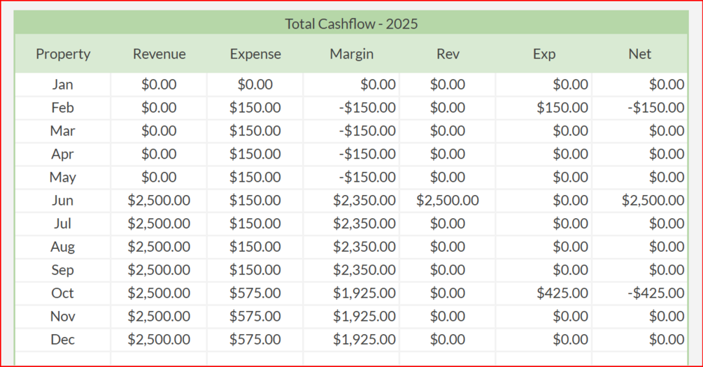This screenshot has width=703, height=367.
Task: Select Jun Rev cell showing $2,500.00
Action: [x=448, y=201]
